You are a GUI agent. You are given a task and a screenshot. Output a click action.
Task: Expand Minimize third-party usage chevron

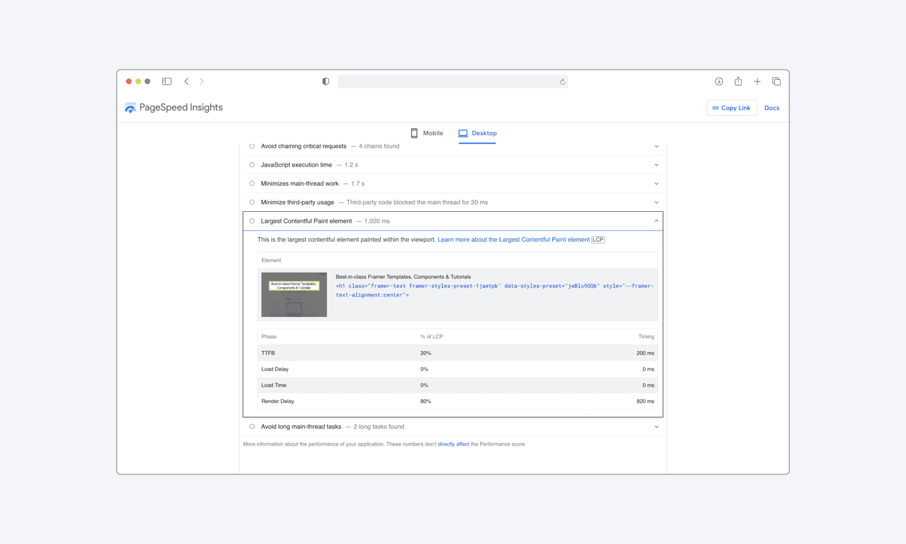(x=656, y=202)
